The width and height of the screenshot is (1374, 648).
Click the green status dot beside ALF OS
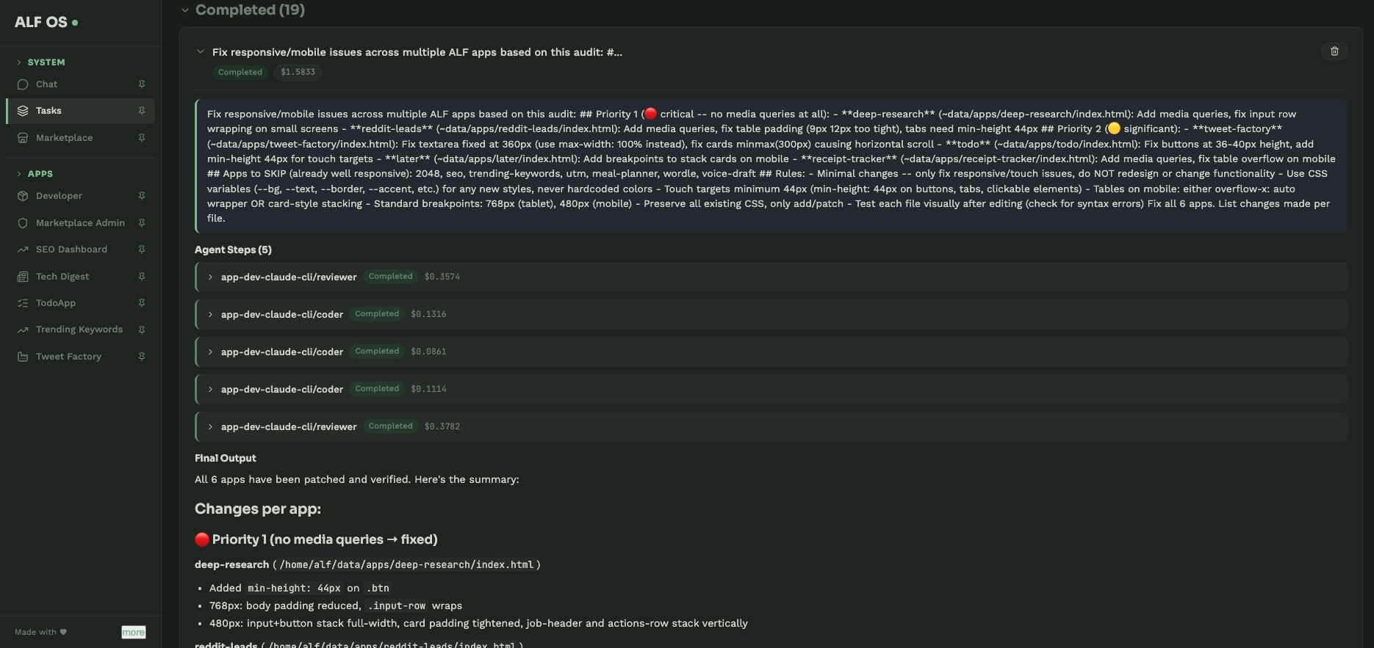point(75,23)
